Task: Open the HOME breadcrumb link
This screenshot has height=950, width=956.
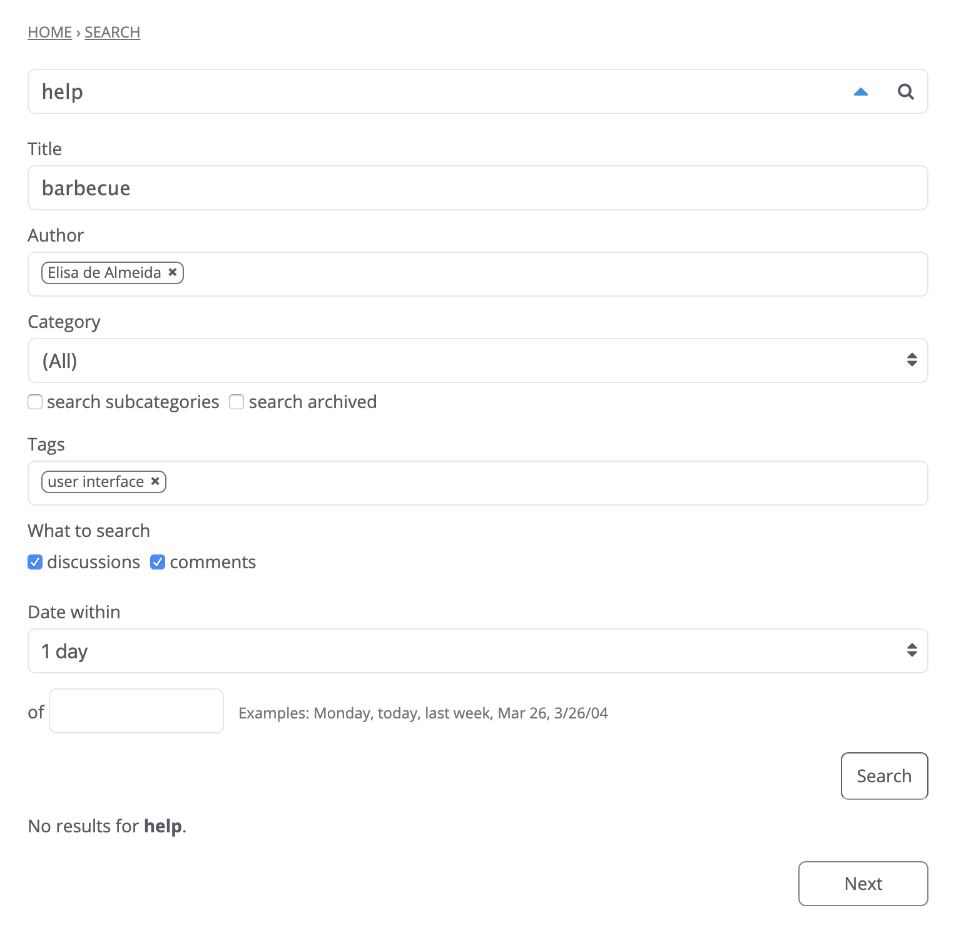Action: (x=49, y=32)
